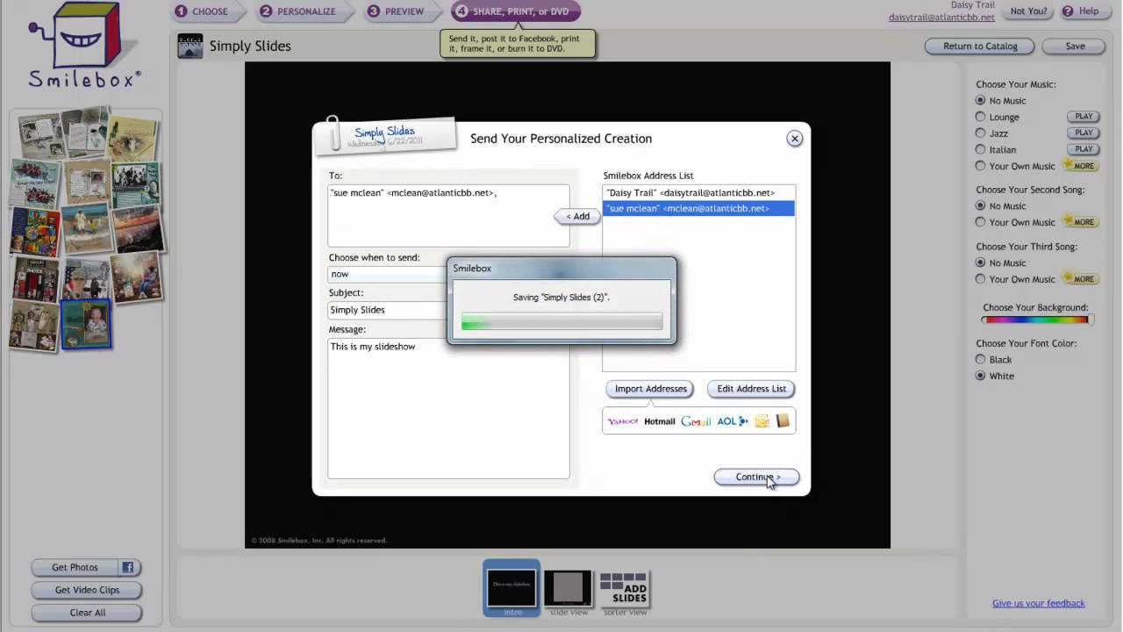The height and width of the screenshot is (632, 1123).
Task: Click the daisytrail@atlanticbb.net account link
Action: (941, 17)
